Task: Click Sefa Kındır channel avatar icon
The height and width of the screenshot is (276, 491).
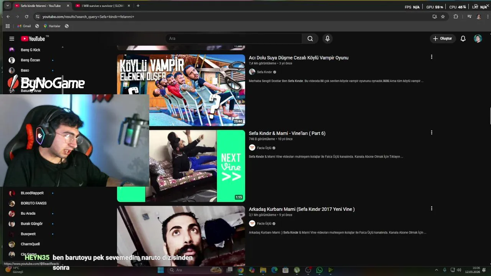Action: (252, 72)
